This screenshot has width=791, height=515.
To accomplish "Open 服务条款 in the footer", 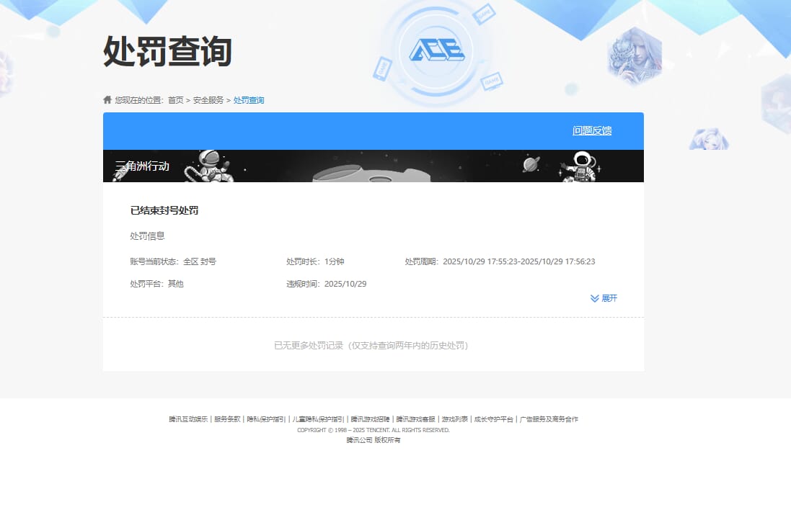I will coord(227,419).
